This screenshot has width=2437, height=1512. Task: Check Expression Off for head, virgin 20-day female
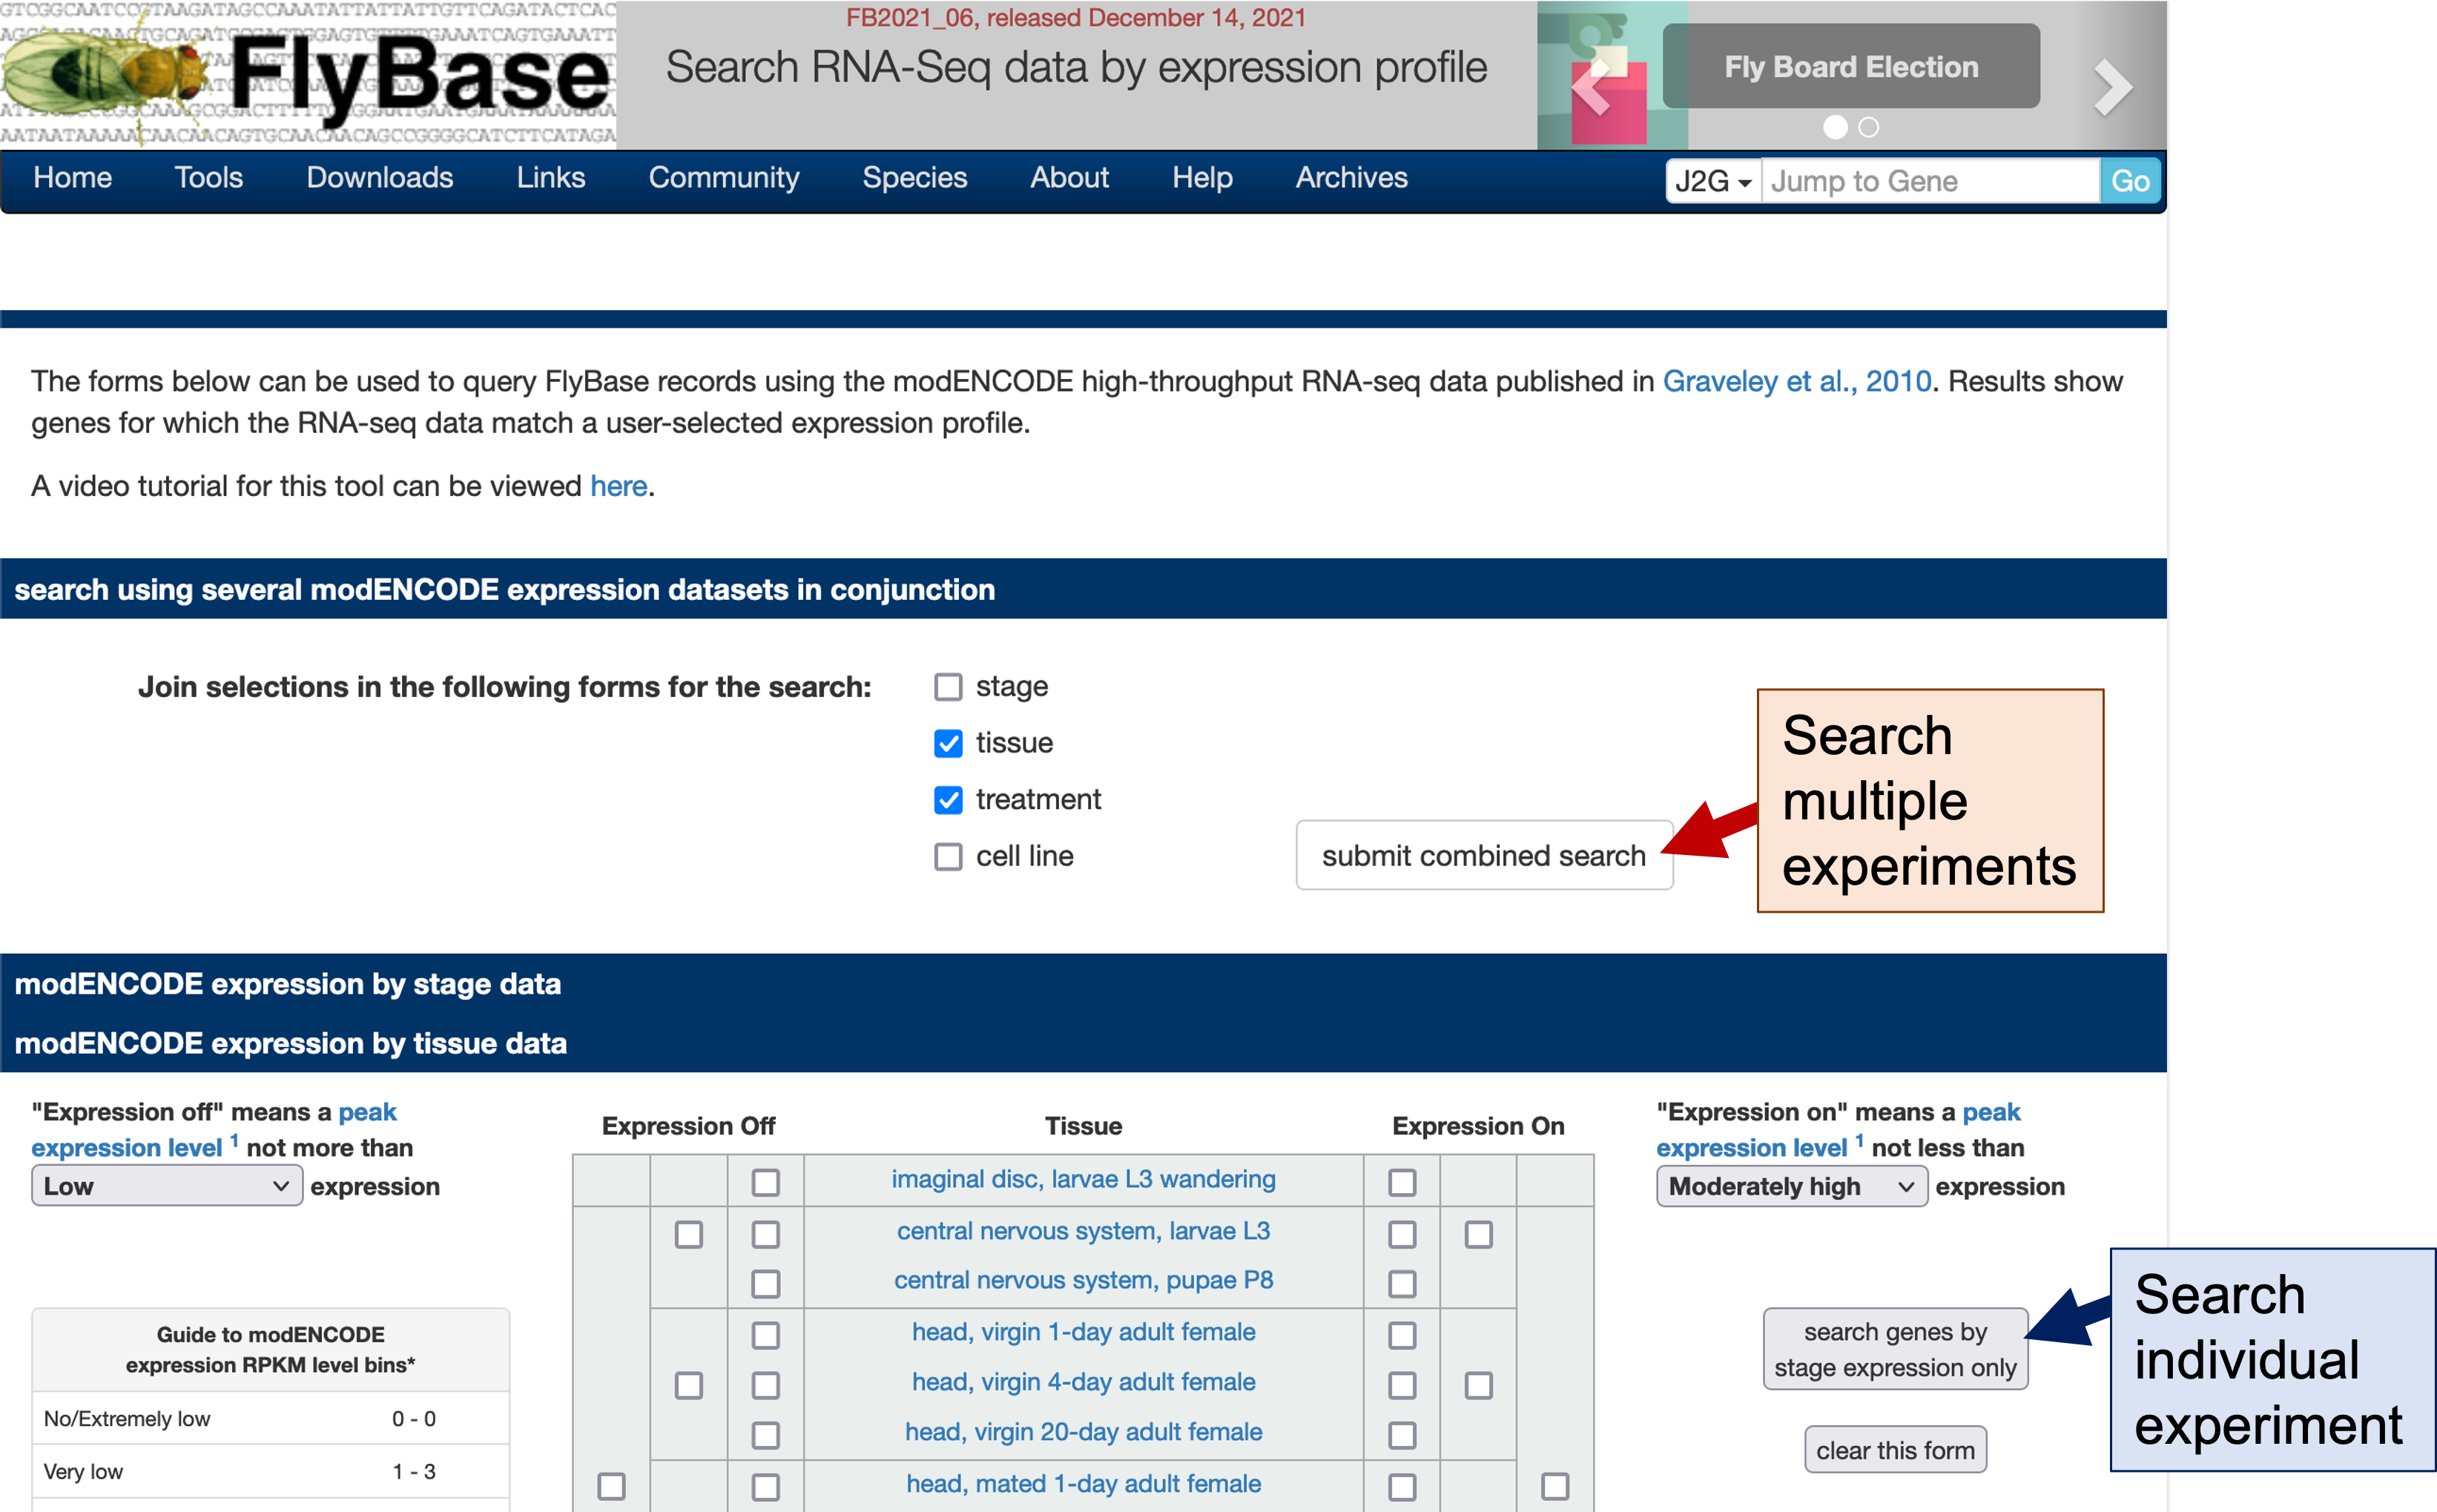point(765,1436)
